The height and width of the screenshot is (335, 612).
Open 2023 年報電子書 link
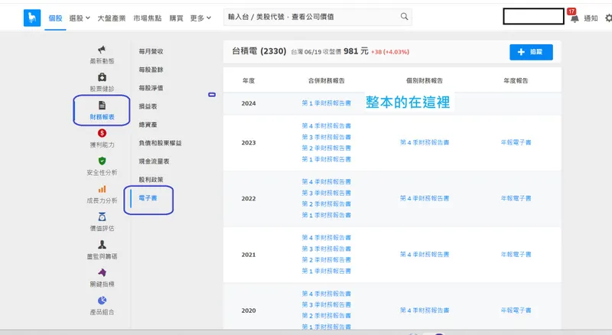click(516, 142)
